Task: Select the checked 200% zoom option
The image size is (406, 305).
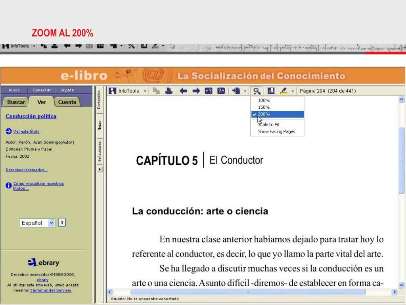Action: [x=278, y=114]
